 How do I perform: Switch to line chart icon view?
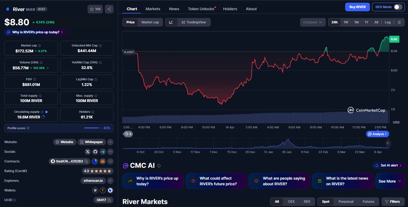click(x=171, y=22)
